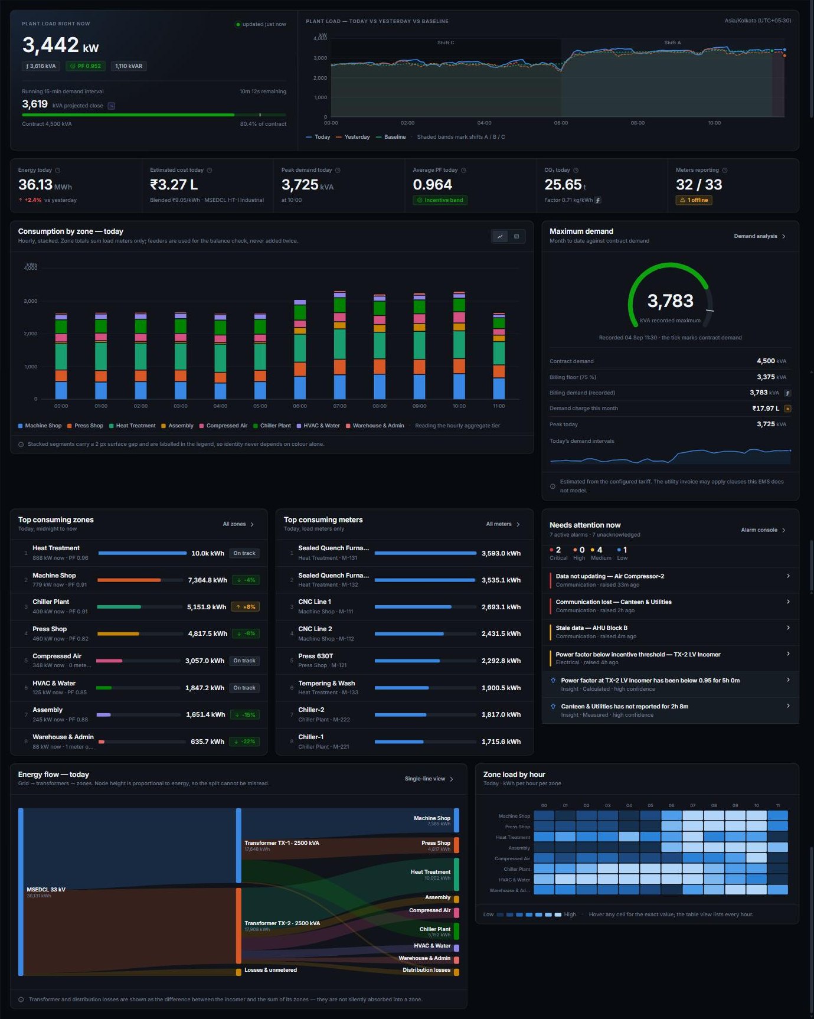This screenshot has width=814, height=1019.
Task: Click the info icon in Maximum demand footer note
Action: 553,486
